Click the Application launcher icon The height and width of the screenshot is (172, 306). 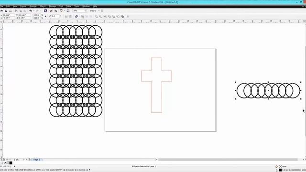coord(61,11)
